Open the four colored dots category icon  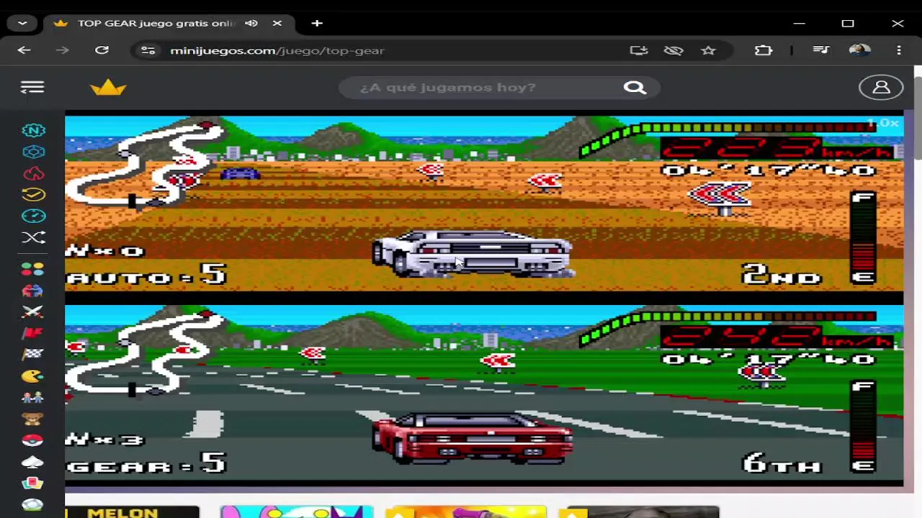[x=32, y=269]
